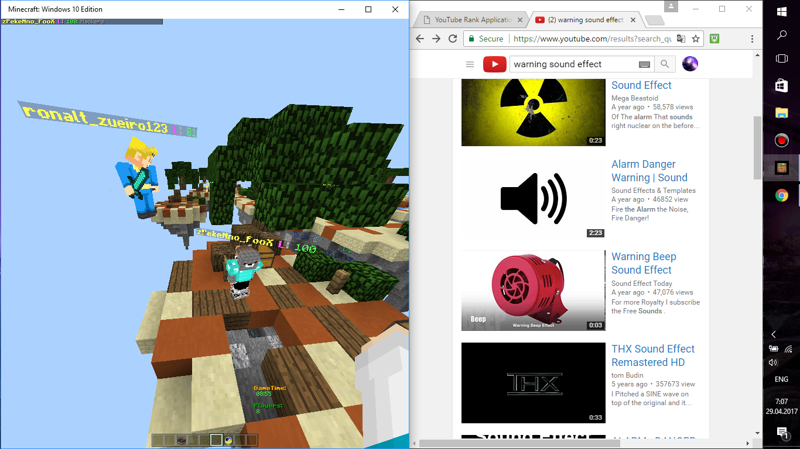Go forward in Chrome
The width and height of the screenshot is (800, 449).
pos(436,39)
